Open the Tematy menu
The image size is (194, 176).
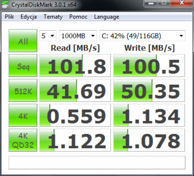pyautogui.click(x=53, y=17)
